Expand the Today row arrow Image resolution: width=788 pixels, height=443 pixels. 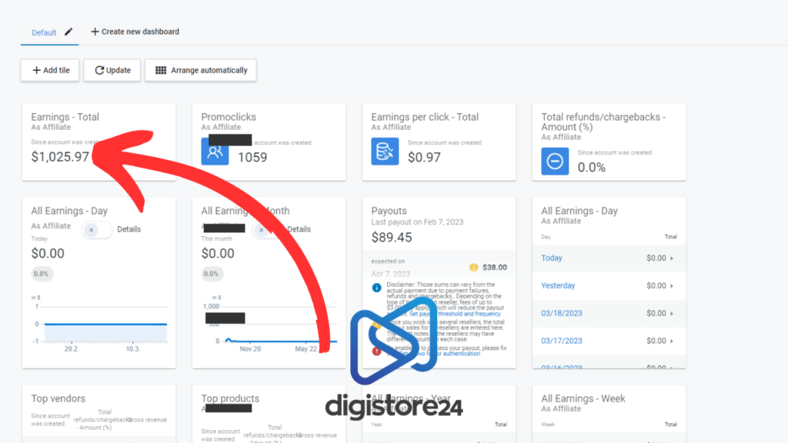pos(672,258)
